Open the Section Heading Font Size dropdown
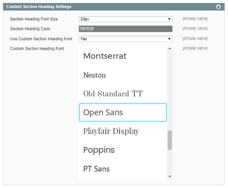Image resolution: width=228 pixels, height=188 pixels. tap(125, 19)
